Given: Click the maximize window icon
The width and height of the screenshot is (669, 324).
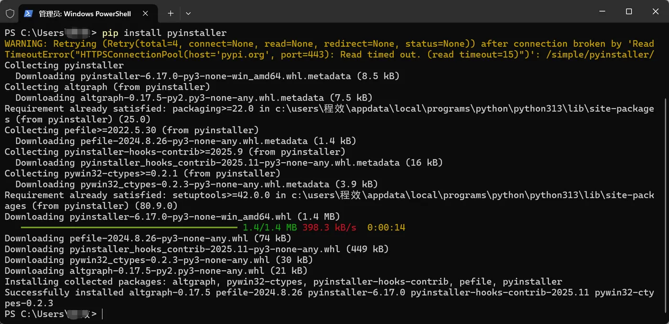Looking at the screenshot, I should coord(628,11).
